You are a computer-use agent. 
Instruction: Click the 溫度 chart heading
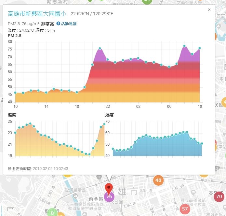[12, 115]
